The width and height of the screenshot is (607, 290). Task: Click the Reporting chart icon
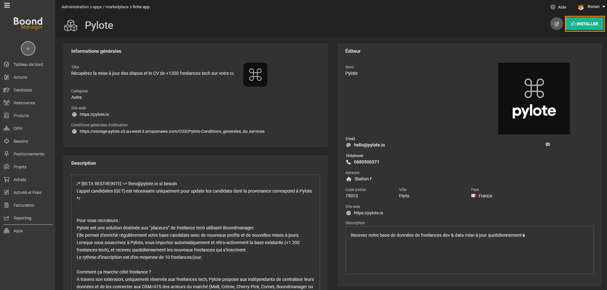[x=6, y=218]
